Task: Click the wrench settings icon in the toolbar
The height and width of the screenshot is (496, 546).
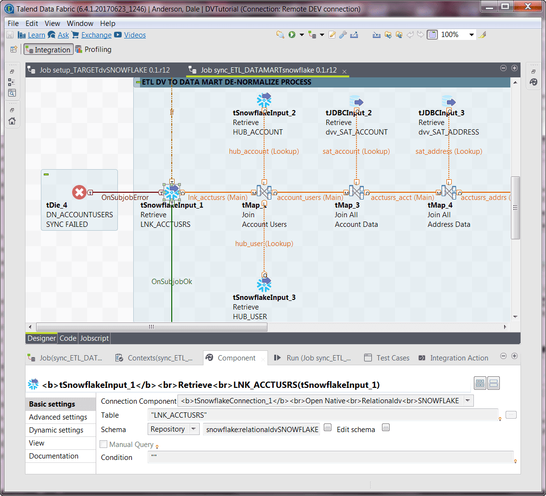Action: [x=342, y=35]
